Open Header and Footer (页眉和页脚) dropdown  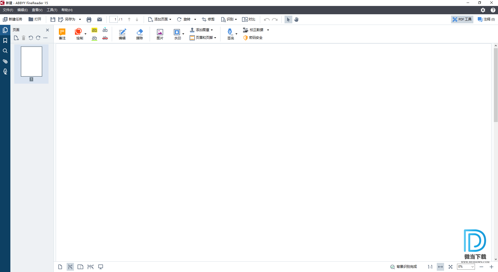coord(203,38)
